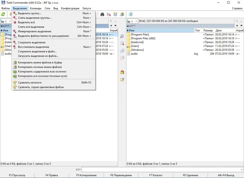The width and height of the screenshot is (244, 178).
Task: Choose Сравнить, скрыв одинаковые файлы
Action: point(54,87)
